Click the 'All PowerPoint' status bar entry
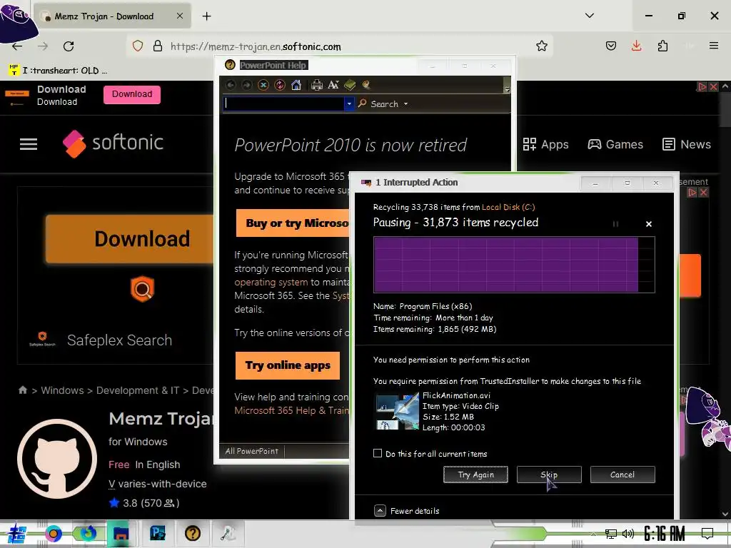 coord(252,451)
